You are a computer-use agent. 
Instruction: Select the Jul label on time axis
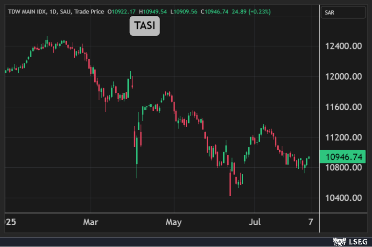click(254, 221)
